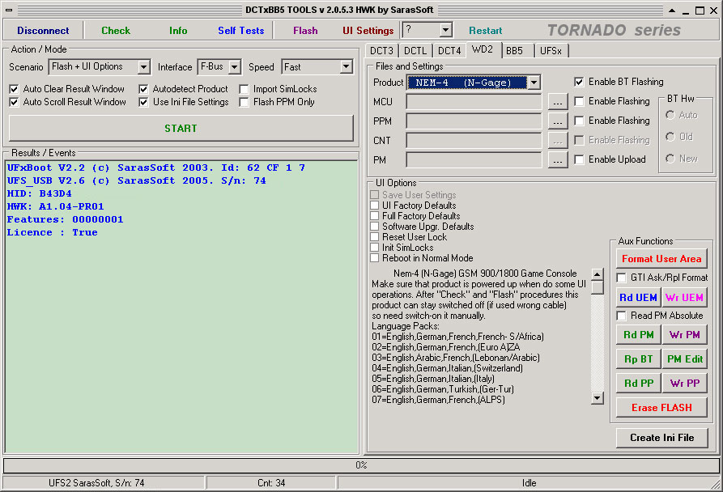Select the WD2 tab
723x492 pixels.
(483, 49)
